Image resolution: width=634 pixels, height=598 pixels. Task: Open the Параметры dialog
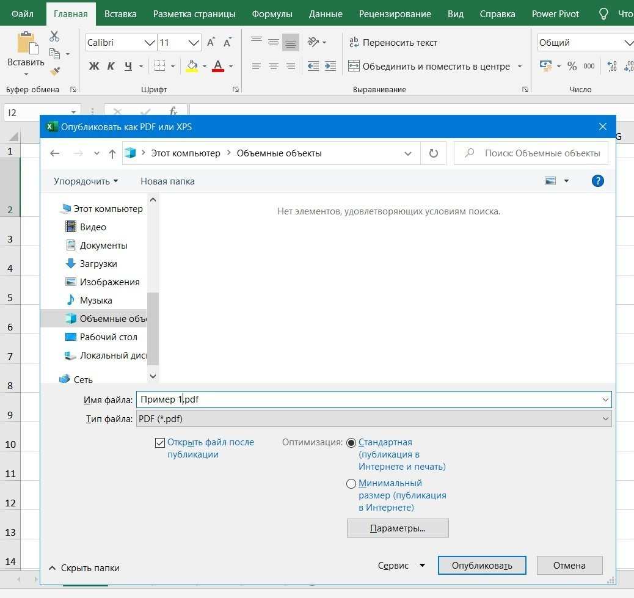tap(398, 528)
